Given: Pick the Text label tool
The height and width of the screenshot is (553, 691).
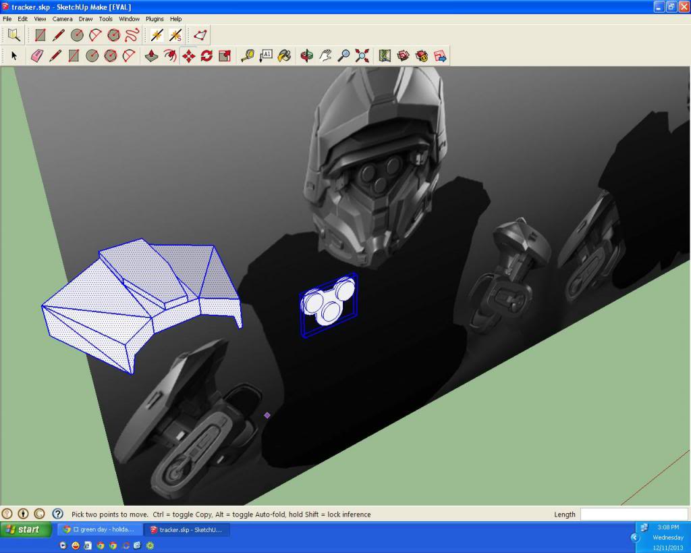Looking at the screenshot, I should tap(266, 56).
